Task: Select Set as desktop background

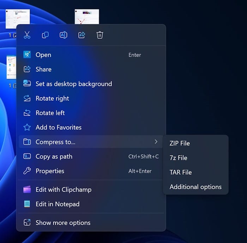Action: [73, 84]
